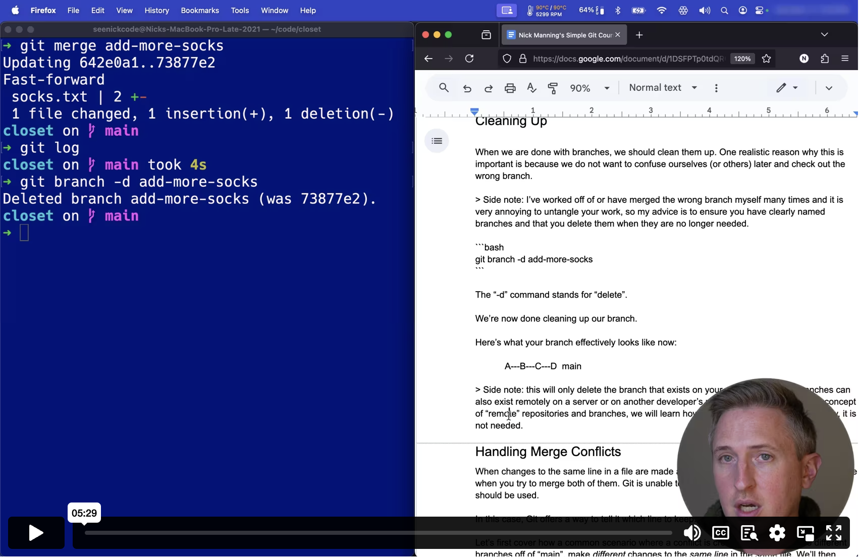Image resolution: width=859 pixels, height=558 pixels.
Task: Open the Help menu
Action: (x=308, y=10)
